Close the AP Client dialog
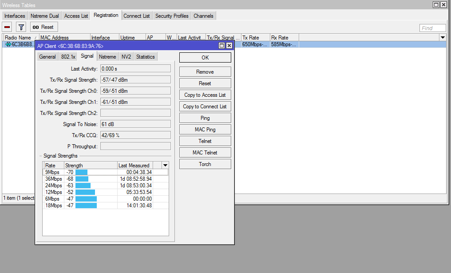This screenshot has height=273, width=451. [x=229, y=45]
